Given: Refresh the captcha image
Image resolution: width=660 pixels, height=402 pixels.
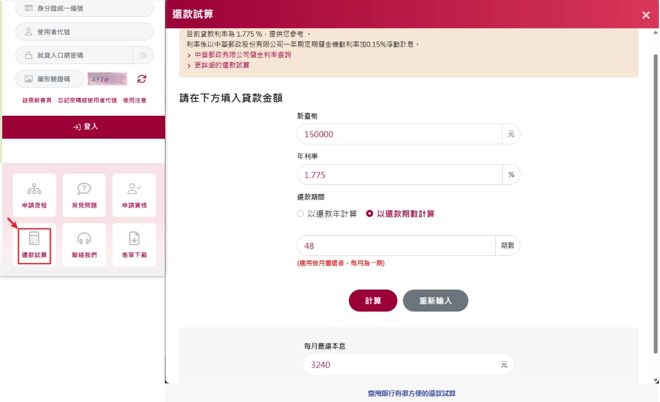Looking at the screenshot, I should [x=142, y=79].
